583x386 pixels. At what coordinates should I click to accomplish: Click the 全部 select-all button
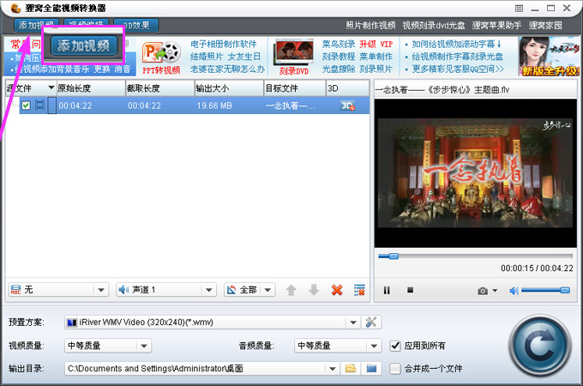[x=243, y=290]
